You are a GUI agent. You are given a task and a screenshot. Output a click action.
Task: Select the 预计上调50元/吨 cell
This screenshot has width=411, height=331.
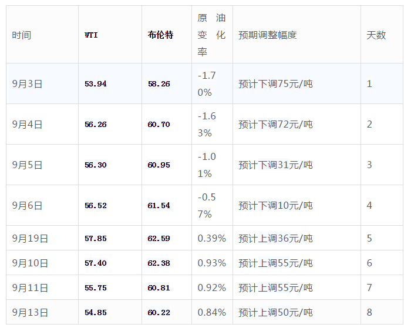coord(275,312)
